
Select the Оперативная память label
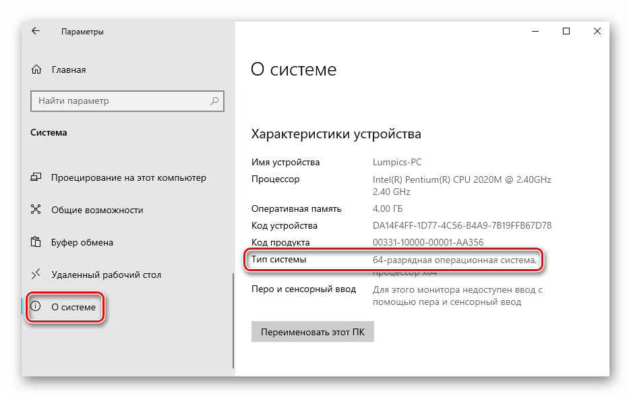[x=296, y=208]
